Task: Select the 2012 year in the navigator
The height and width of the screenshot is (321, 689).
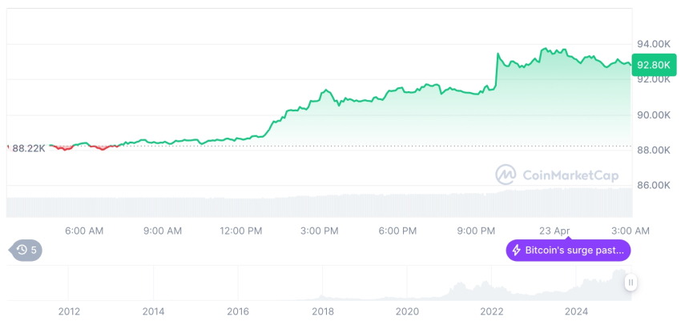Action: click(69, 311)
